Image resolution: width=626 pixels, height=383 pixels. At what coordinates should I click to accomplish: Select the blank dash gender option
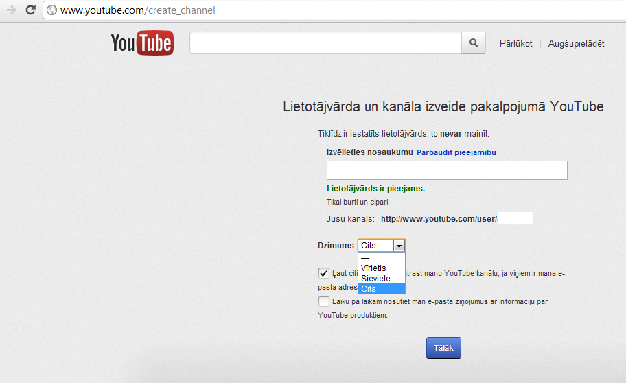coord(381,258)
